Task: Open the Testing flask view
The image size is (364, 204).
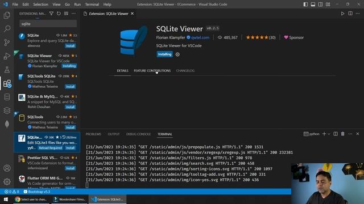Action: [7, 70]
